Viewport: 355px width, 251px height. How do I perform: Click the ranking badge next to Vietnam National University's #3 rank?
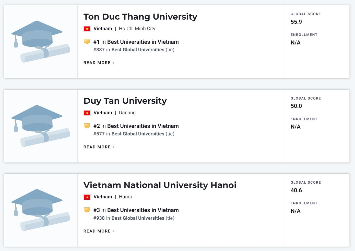87,210
